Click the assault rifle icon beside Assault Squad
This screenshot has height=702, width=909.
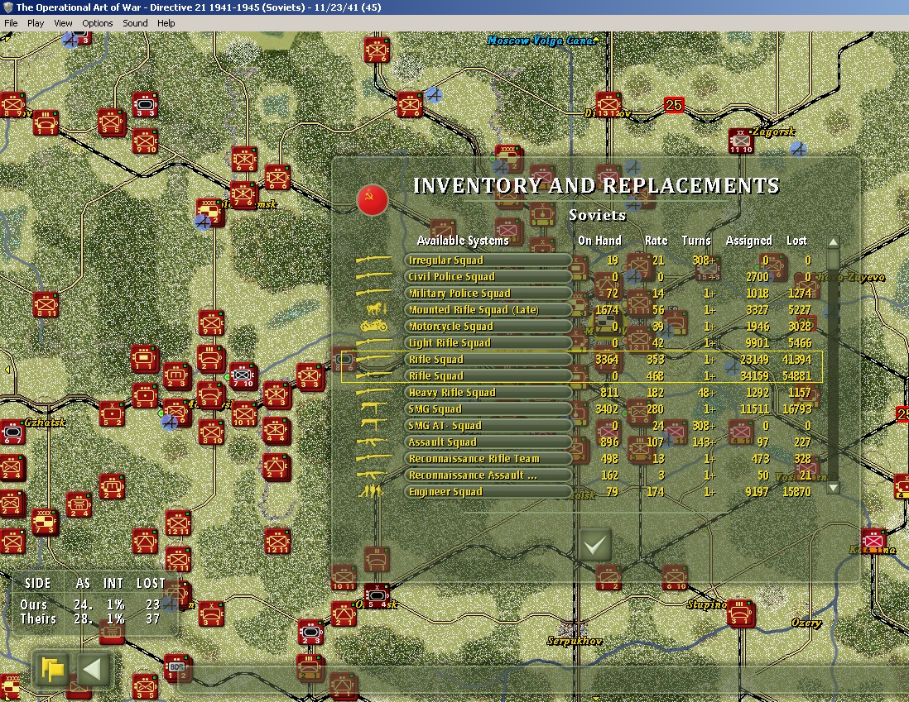point(373,442)
